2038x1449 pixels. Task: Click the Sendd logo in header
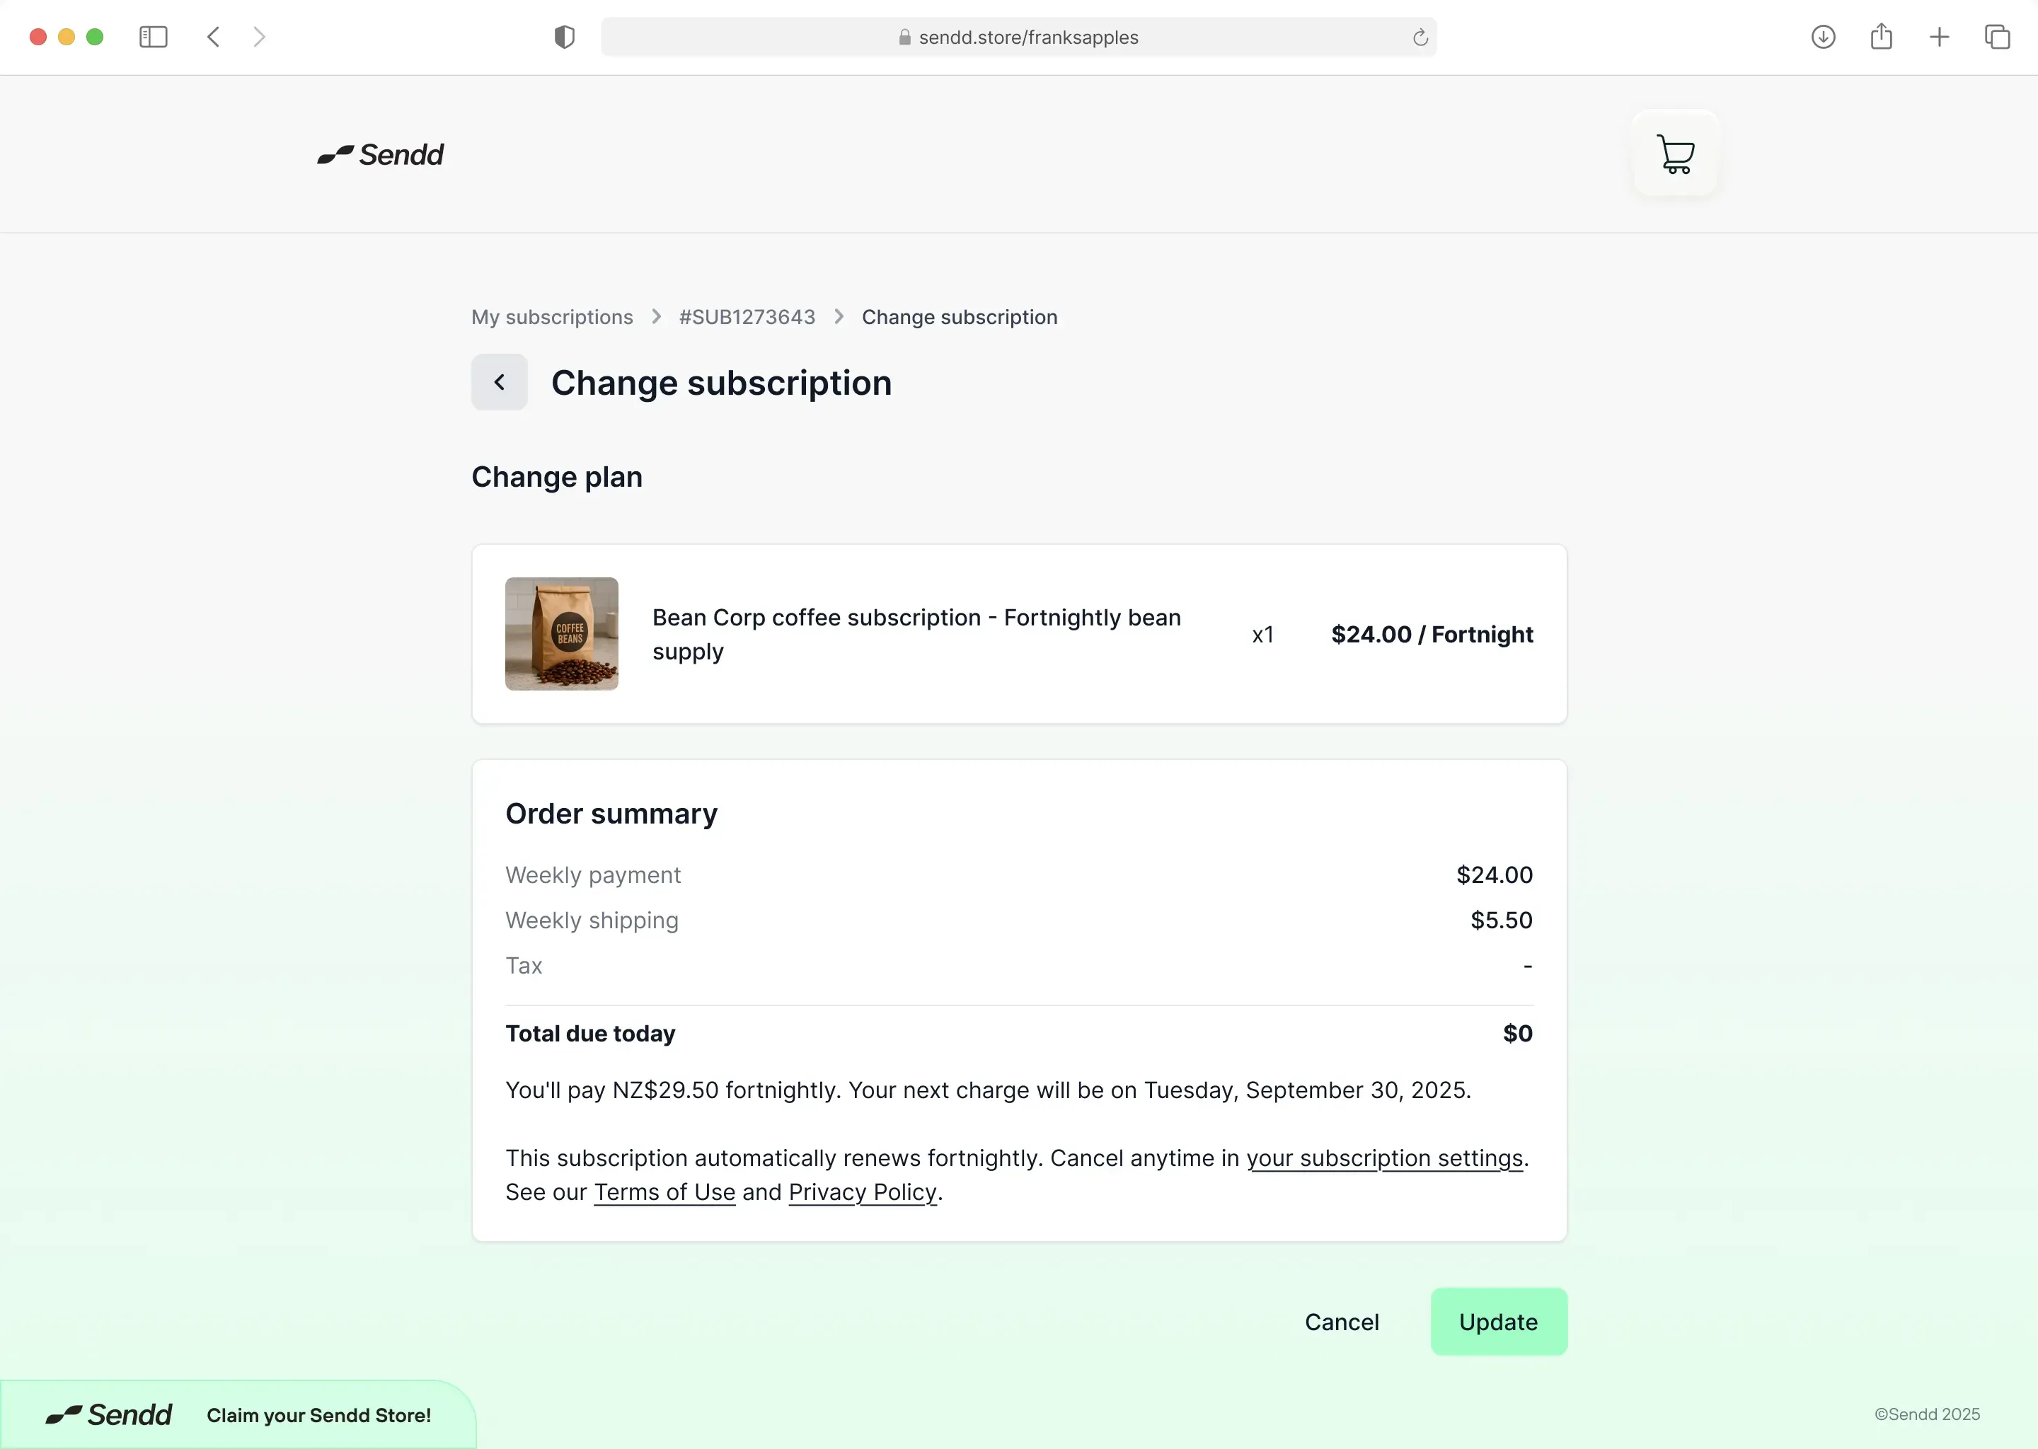click(380, 154)
